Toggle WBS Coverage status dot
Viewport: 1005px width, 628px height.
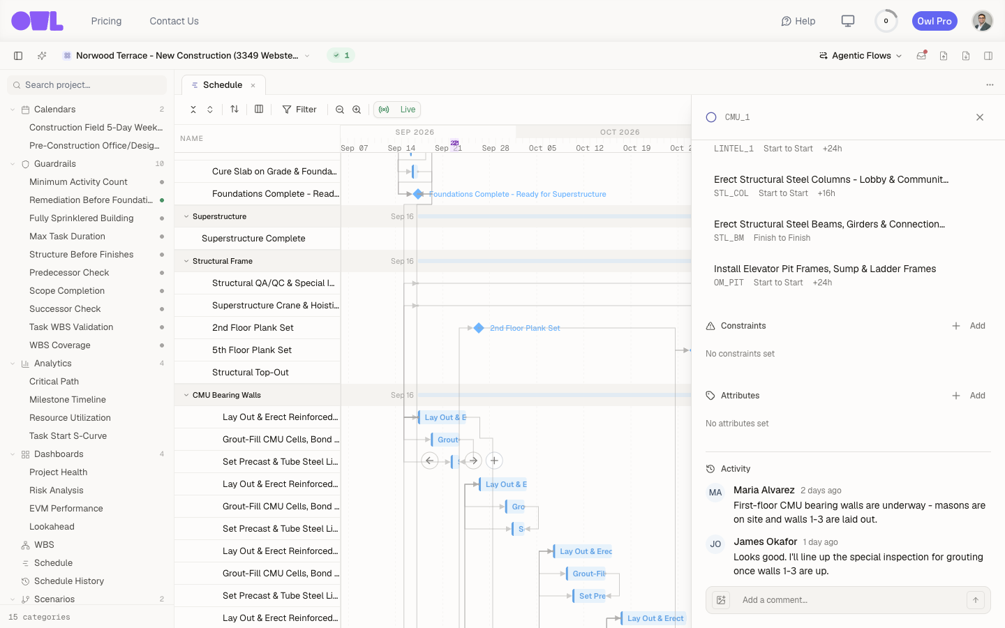click(162, 345)
